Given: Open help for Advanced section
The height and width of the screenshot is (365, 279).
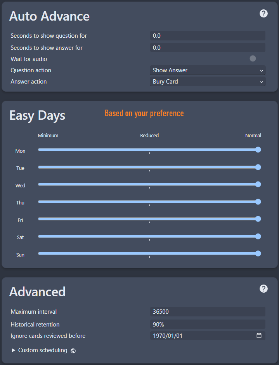Looking at the screenshot, I should tap(263, 288).
